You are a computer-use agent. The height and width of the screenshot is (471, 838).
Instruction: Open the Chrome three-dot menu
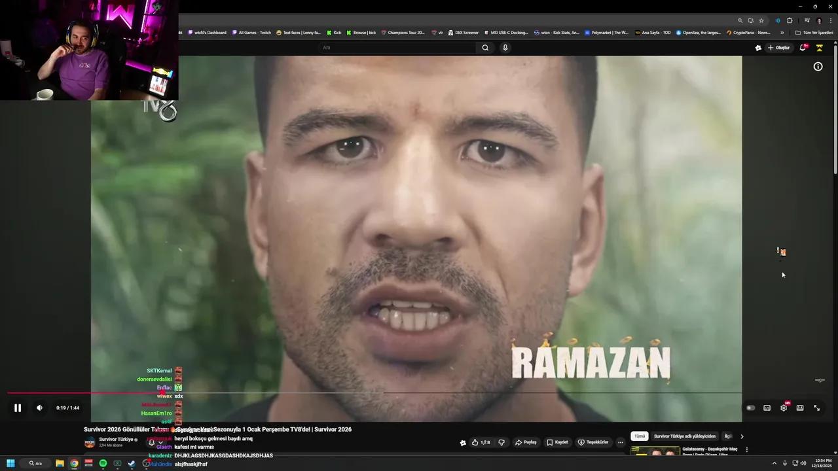coord(831,20)
